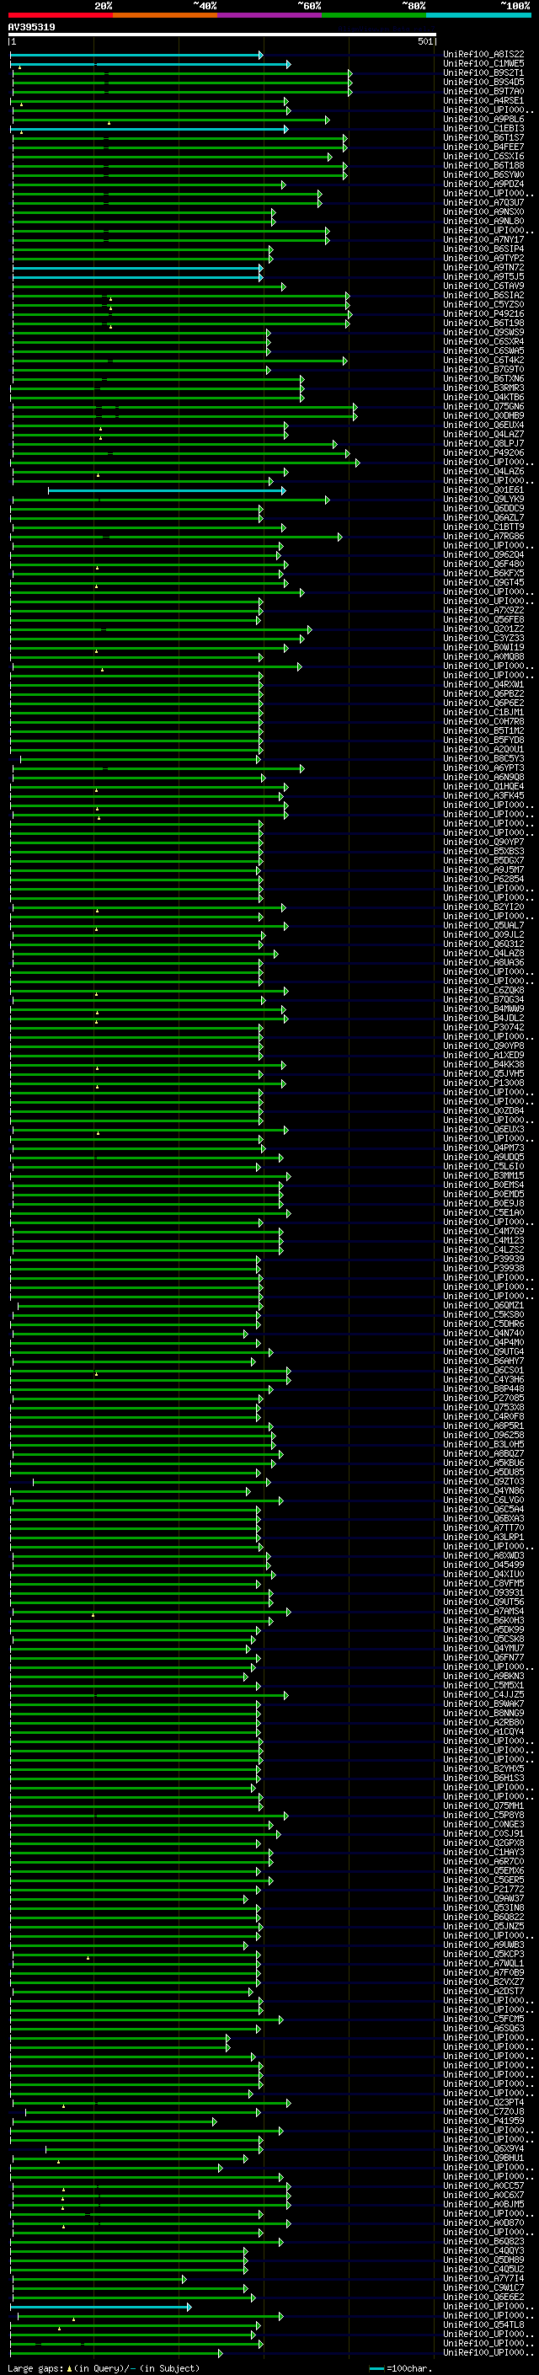Select the UniRef100_Q6QMZ1 label
The image size is (539, 2375).
(x=483, y=1304)
